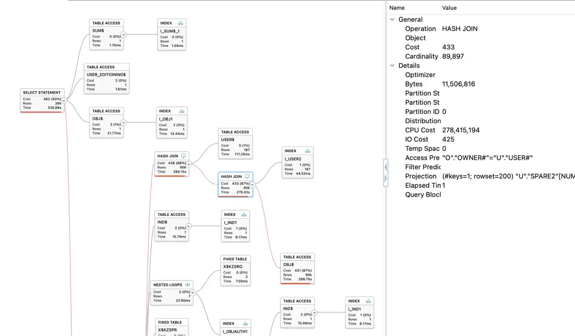Click the index icon on I_SUM$_1 node
The width and height of the screenshot is (575, 336).
(x=180, y=23)
